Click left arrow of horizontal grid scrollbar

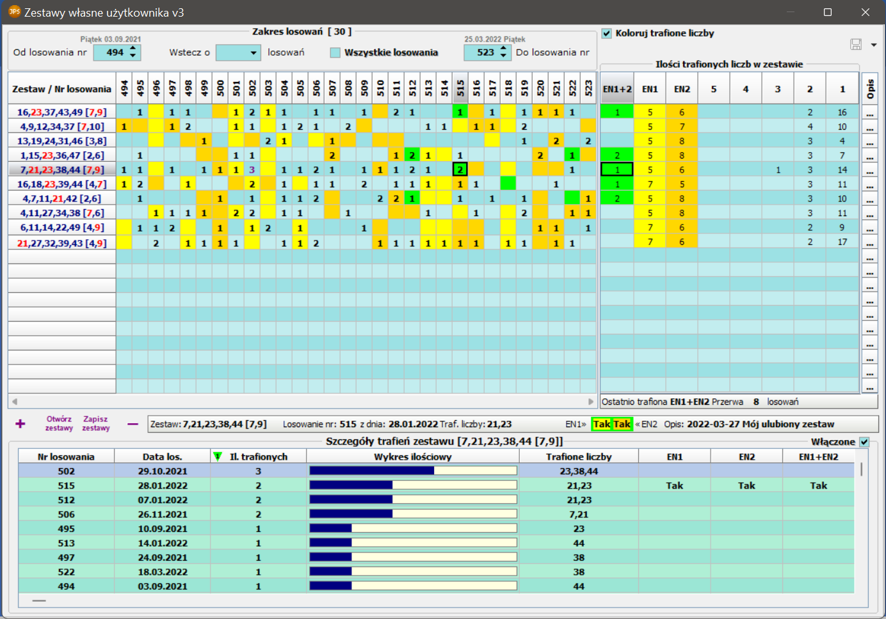[x=14, y=402]
